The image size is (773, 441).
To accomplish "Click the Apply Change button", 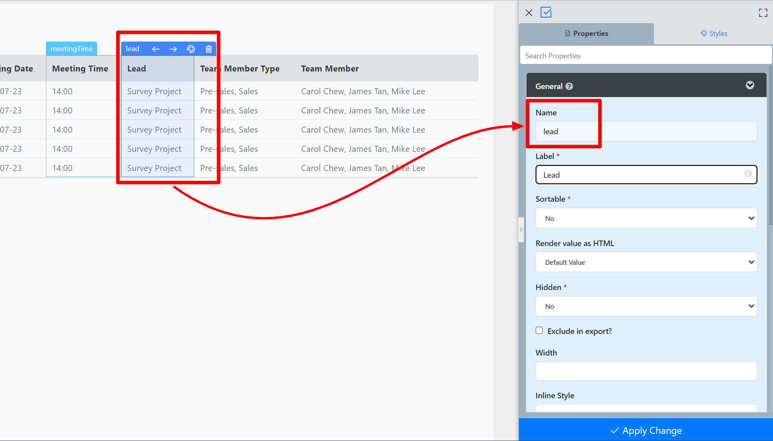I will click(x=646, y=430).
